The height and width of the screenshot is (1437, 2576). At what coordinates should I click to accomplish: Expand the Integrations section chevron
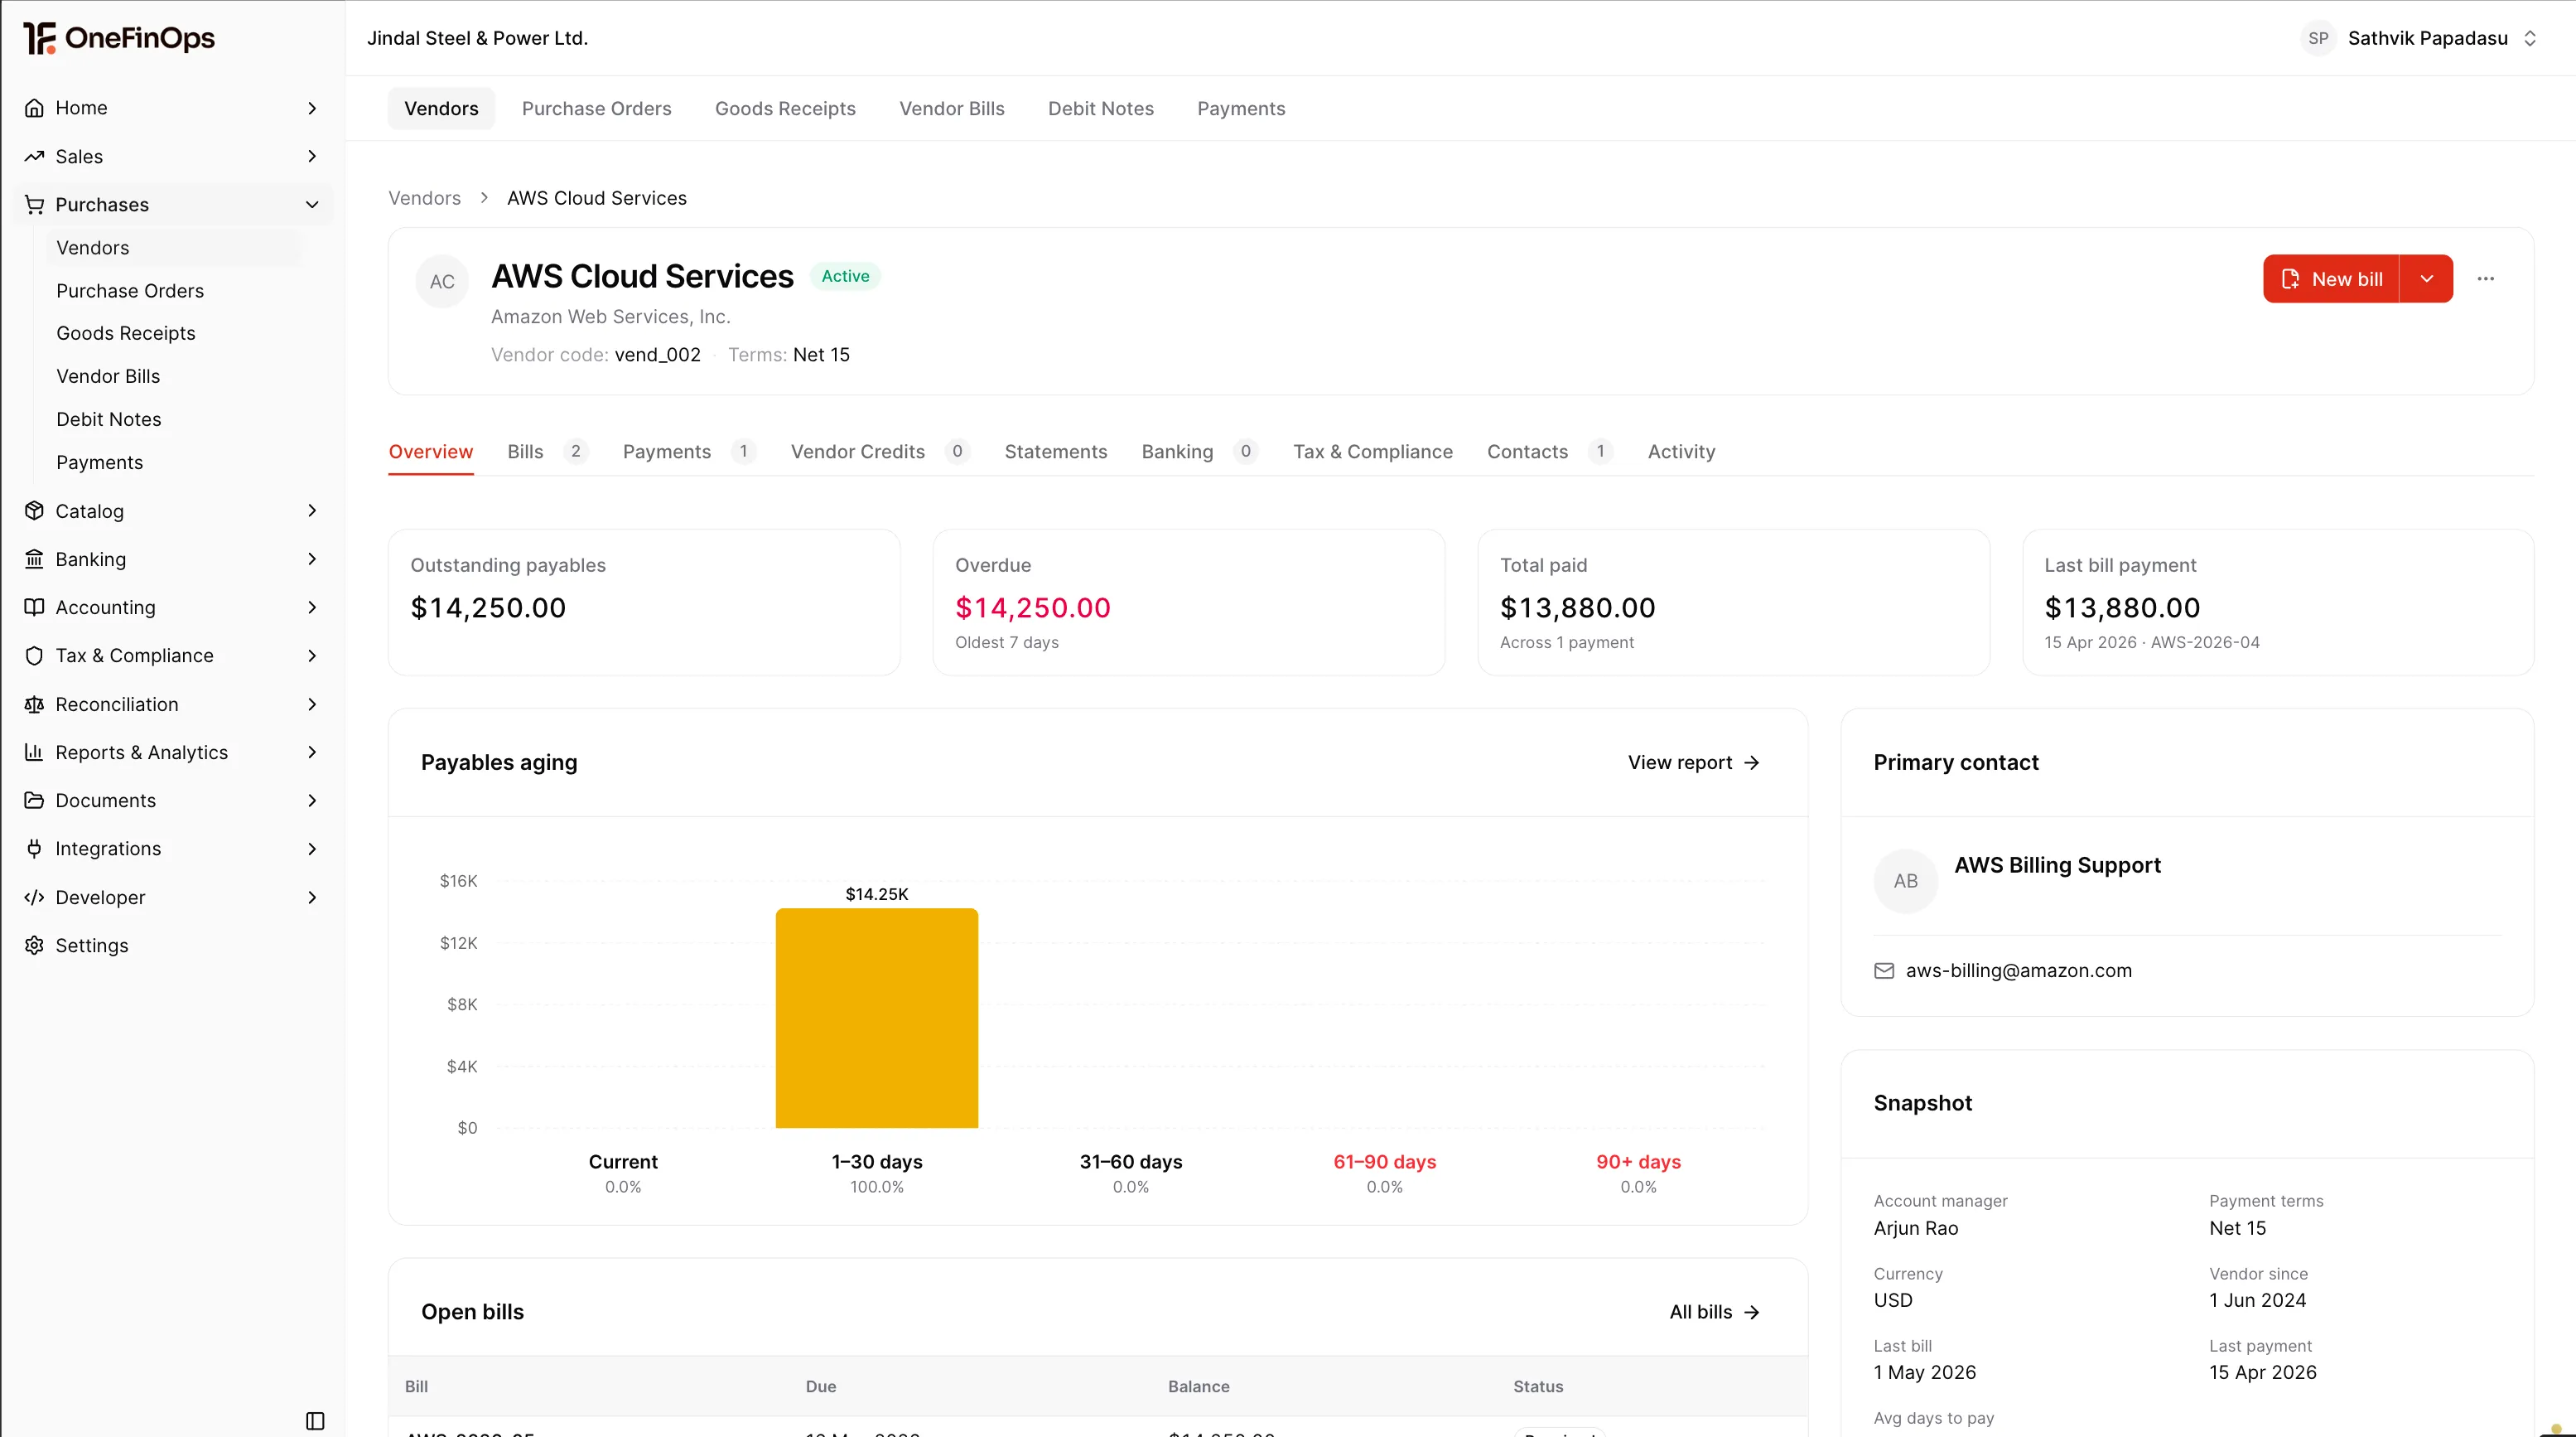[312, 849]
